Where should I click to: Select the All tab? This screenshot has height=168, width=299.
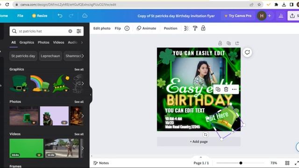tap(14, 42)
